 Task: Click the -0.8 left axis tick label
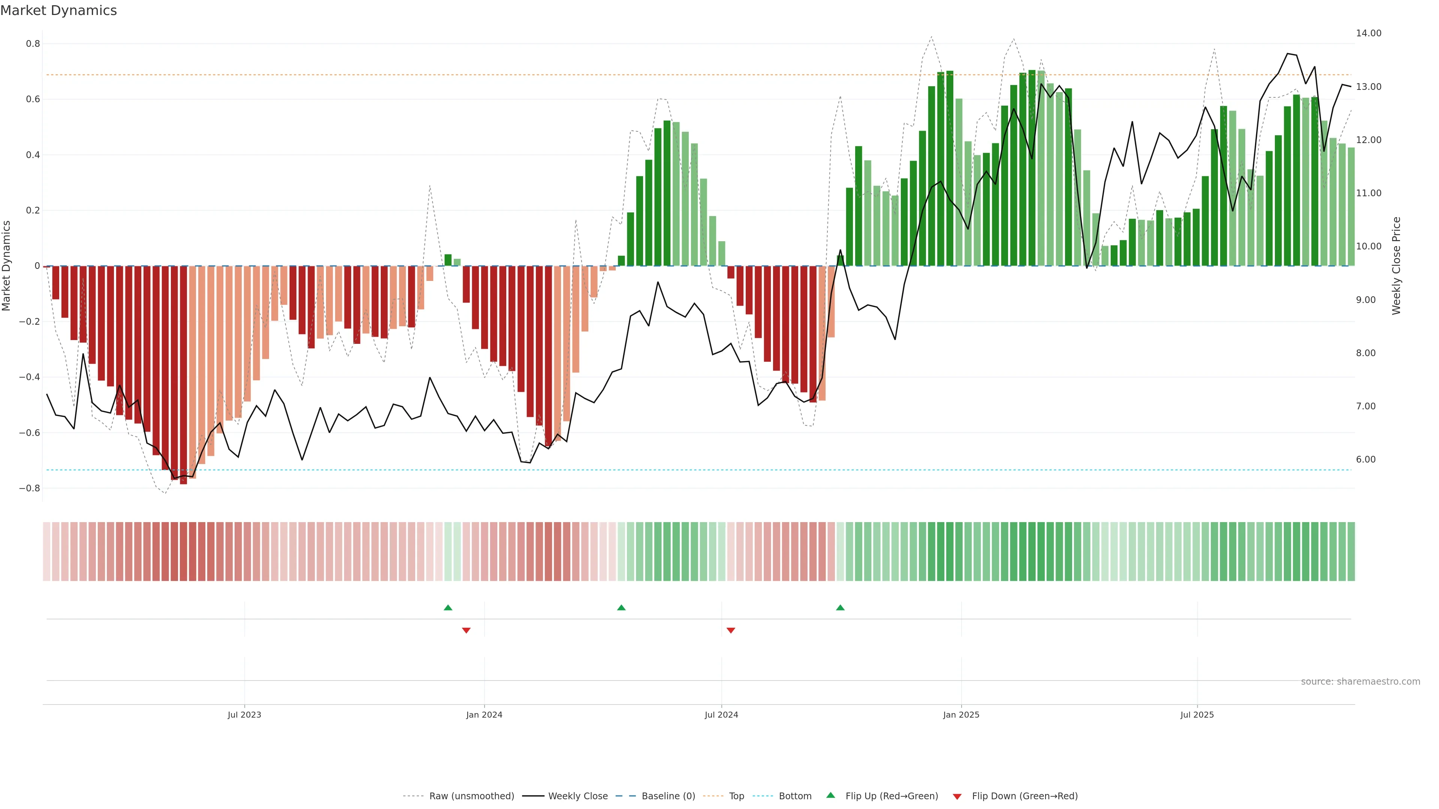tap(30, 488)
